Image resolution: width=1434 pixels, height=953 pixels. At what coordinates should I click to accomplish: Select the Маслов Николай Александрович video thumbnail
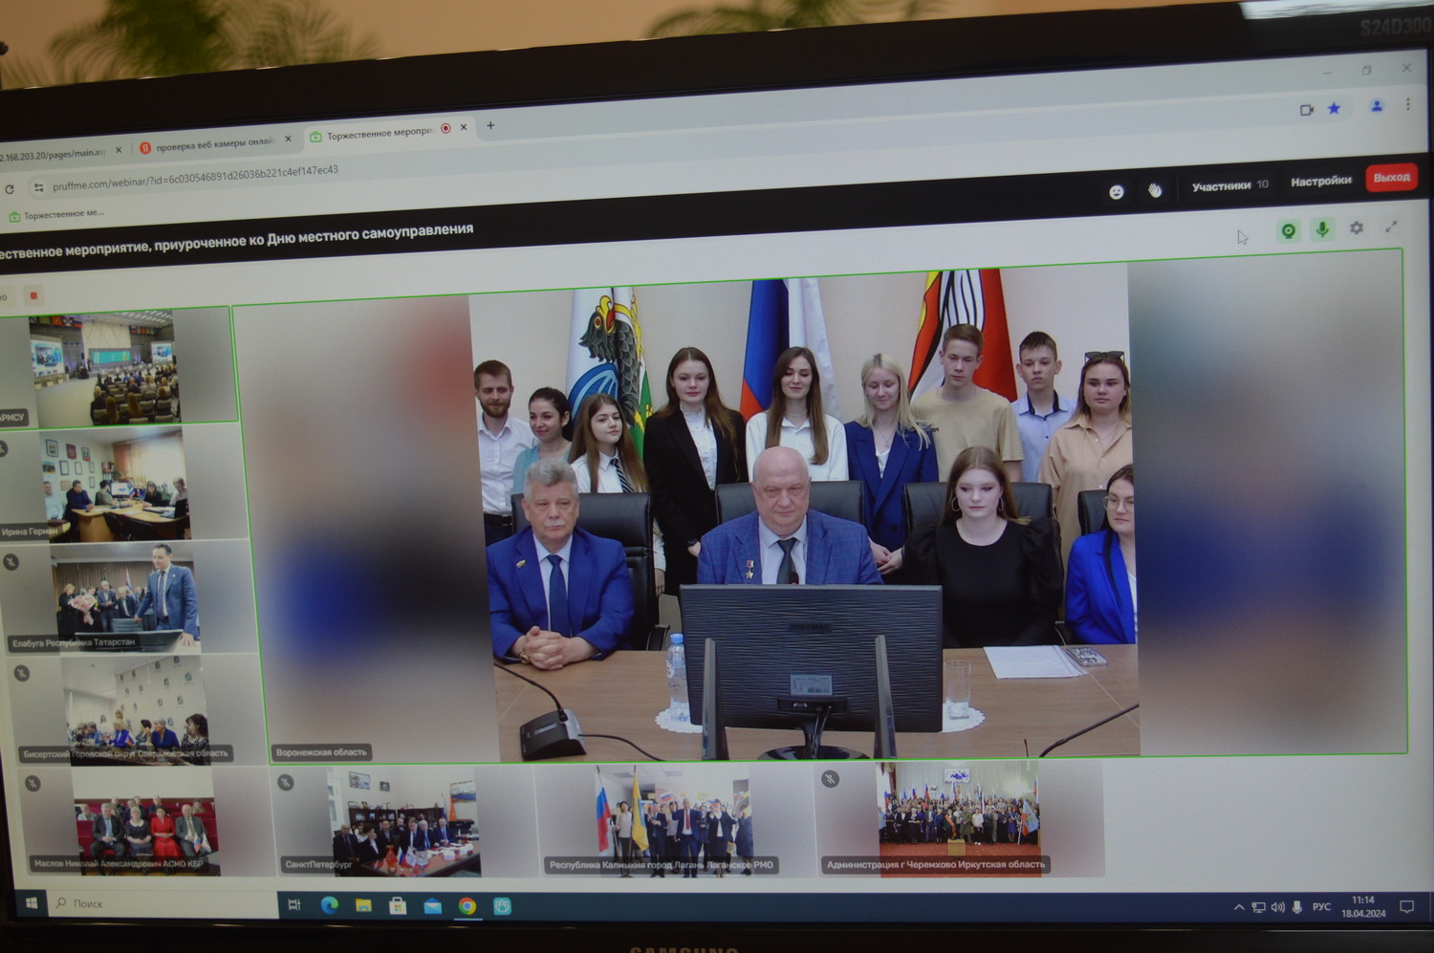[146, 821]
